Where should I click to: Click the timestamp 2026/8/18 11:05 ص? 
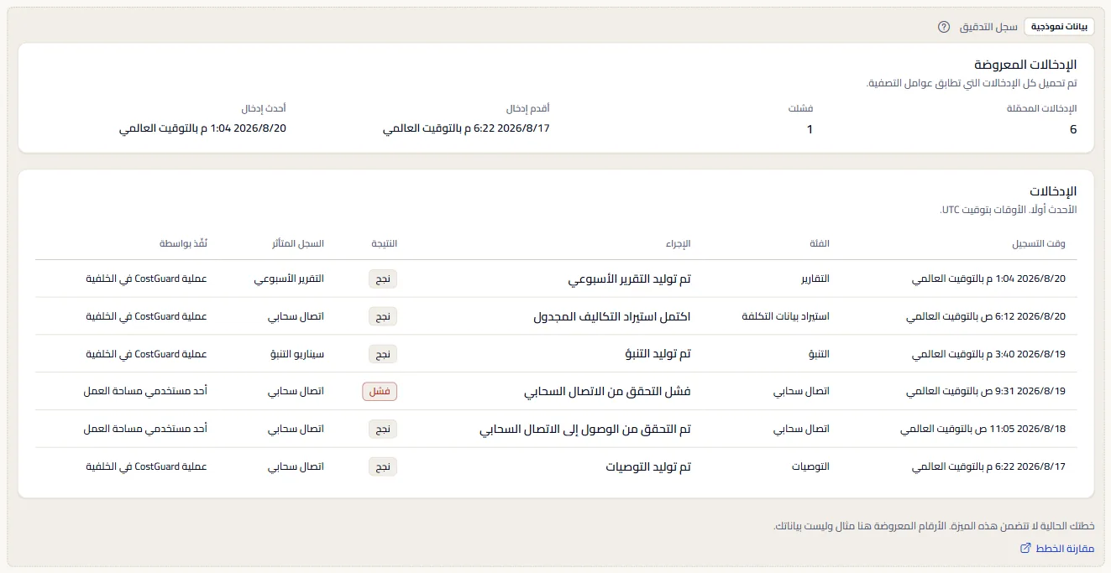pos(983,429)
